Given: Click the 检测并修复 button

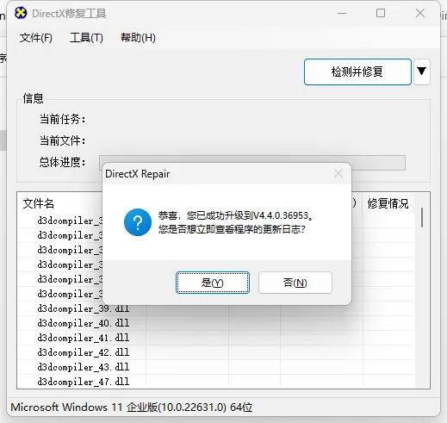Looking at the screenshot, I should (357, 72).
